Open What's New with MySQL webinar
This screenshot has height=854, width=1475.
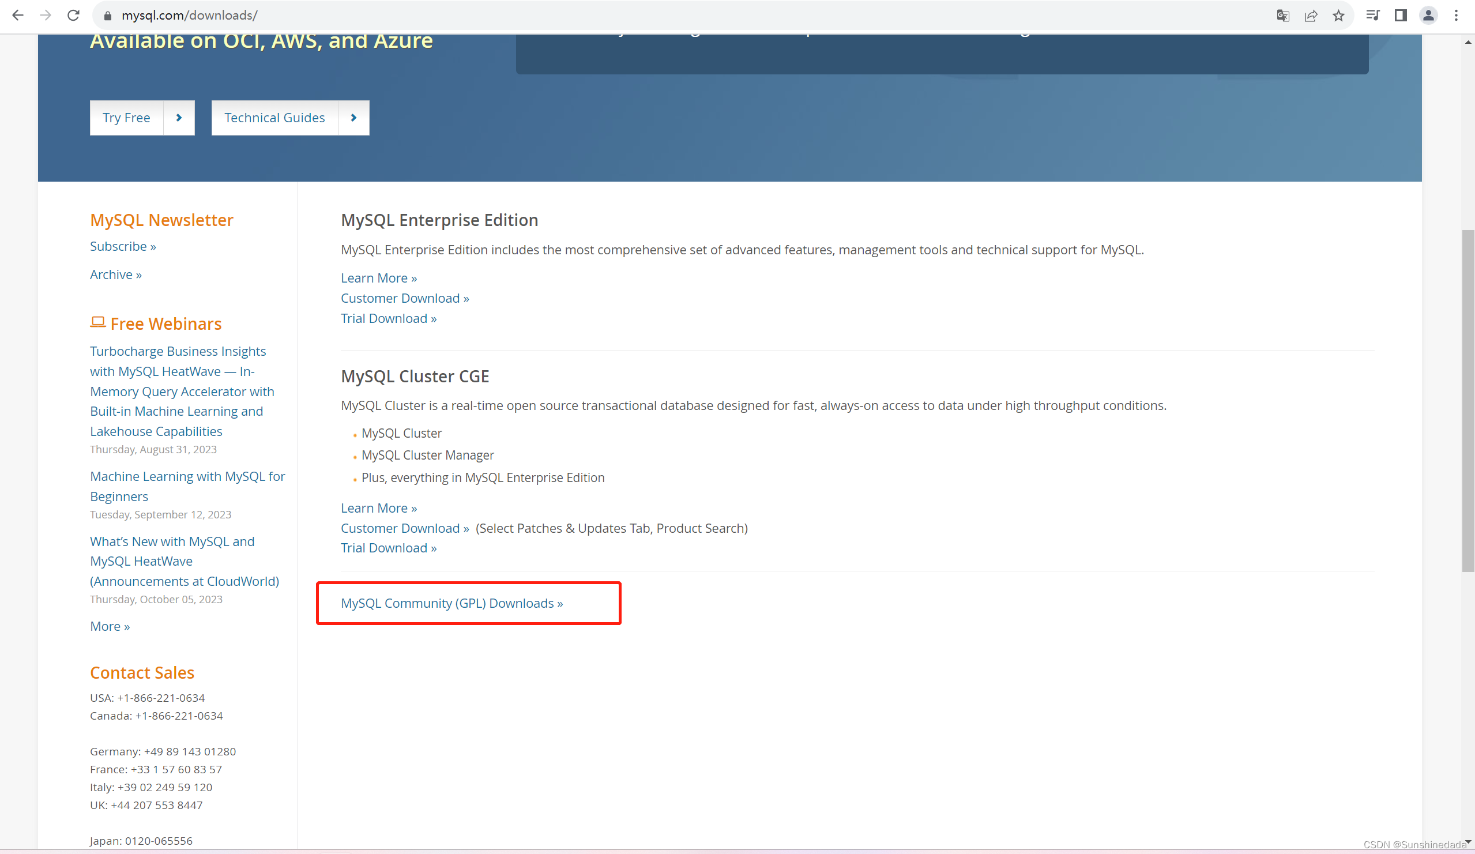(185, 560)
